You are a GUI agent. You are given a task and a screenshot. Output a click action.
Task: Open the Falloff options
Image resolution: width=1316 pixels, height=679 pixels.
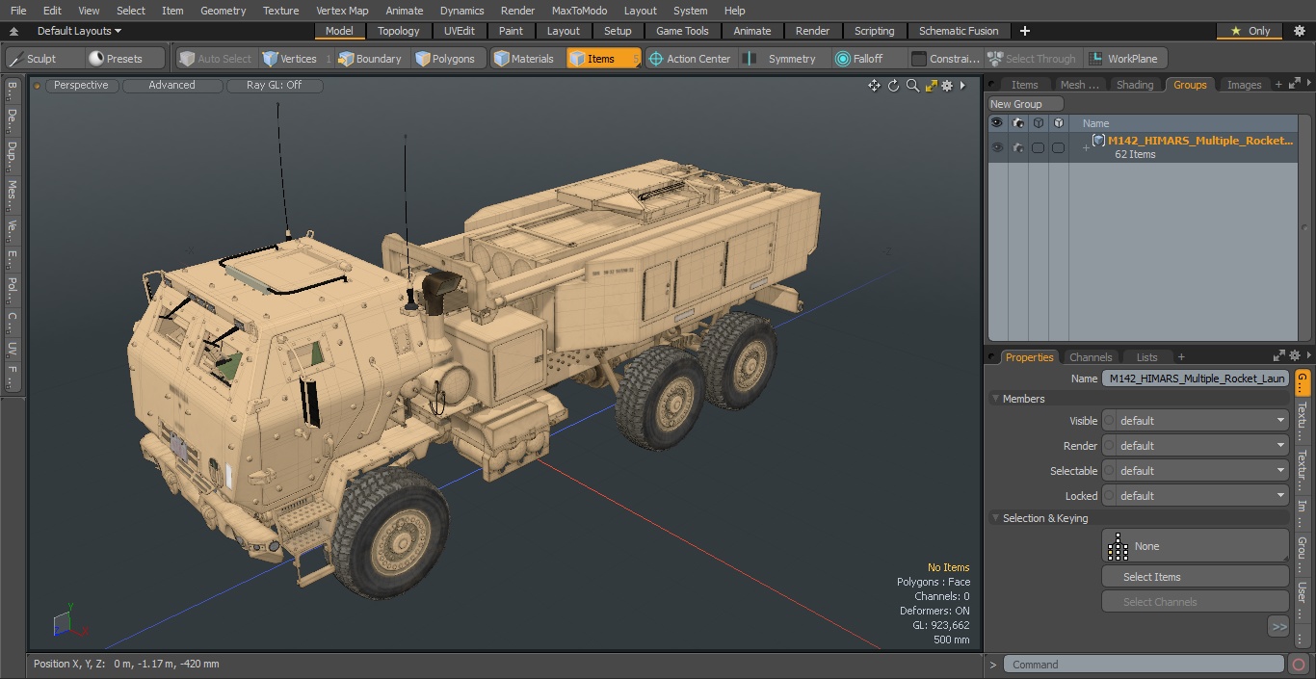pyautogui.click(x=868, y=59)
